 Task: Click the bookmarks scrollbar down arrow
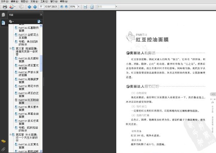(x=41, y=151)
